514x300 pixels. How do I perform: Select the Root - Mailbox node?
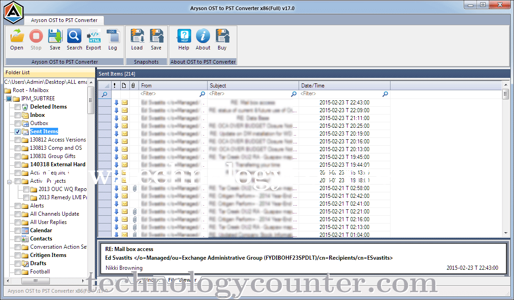pyautogui.click(x=31, y=90)
